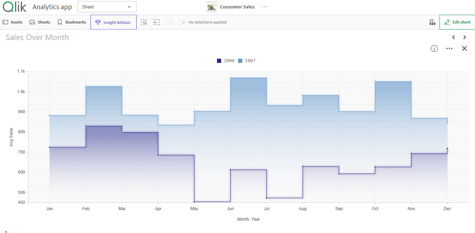This screenshot has width=475, height=233.
Task: Click the Qlik logo
Action: (14, 7)
